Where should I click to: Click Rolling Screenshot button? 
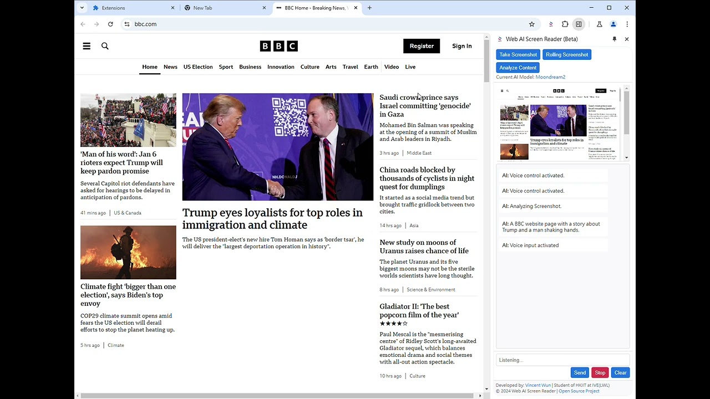567,54
